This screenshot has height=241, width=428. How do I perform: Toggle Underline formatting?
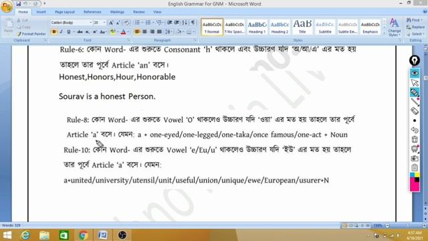pyautogui.click(x=68, y=32)
